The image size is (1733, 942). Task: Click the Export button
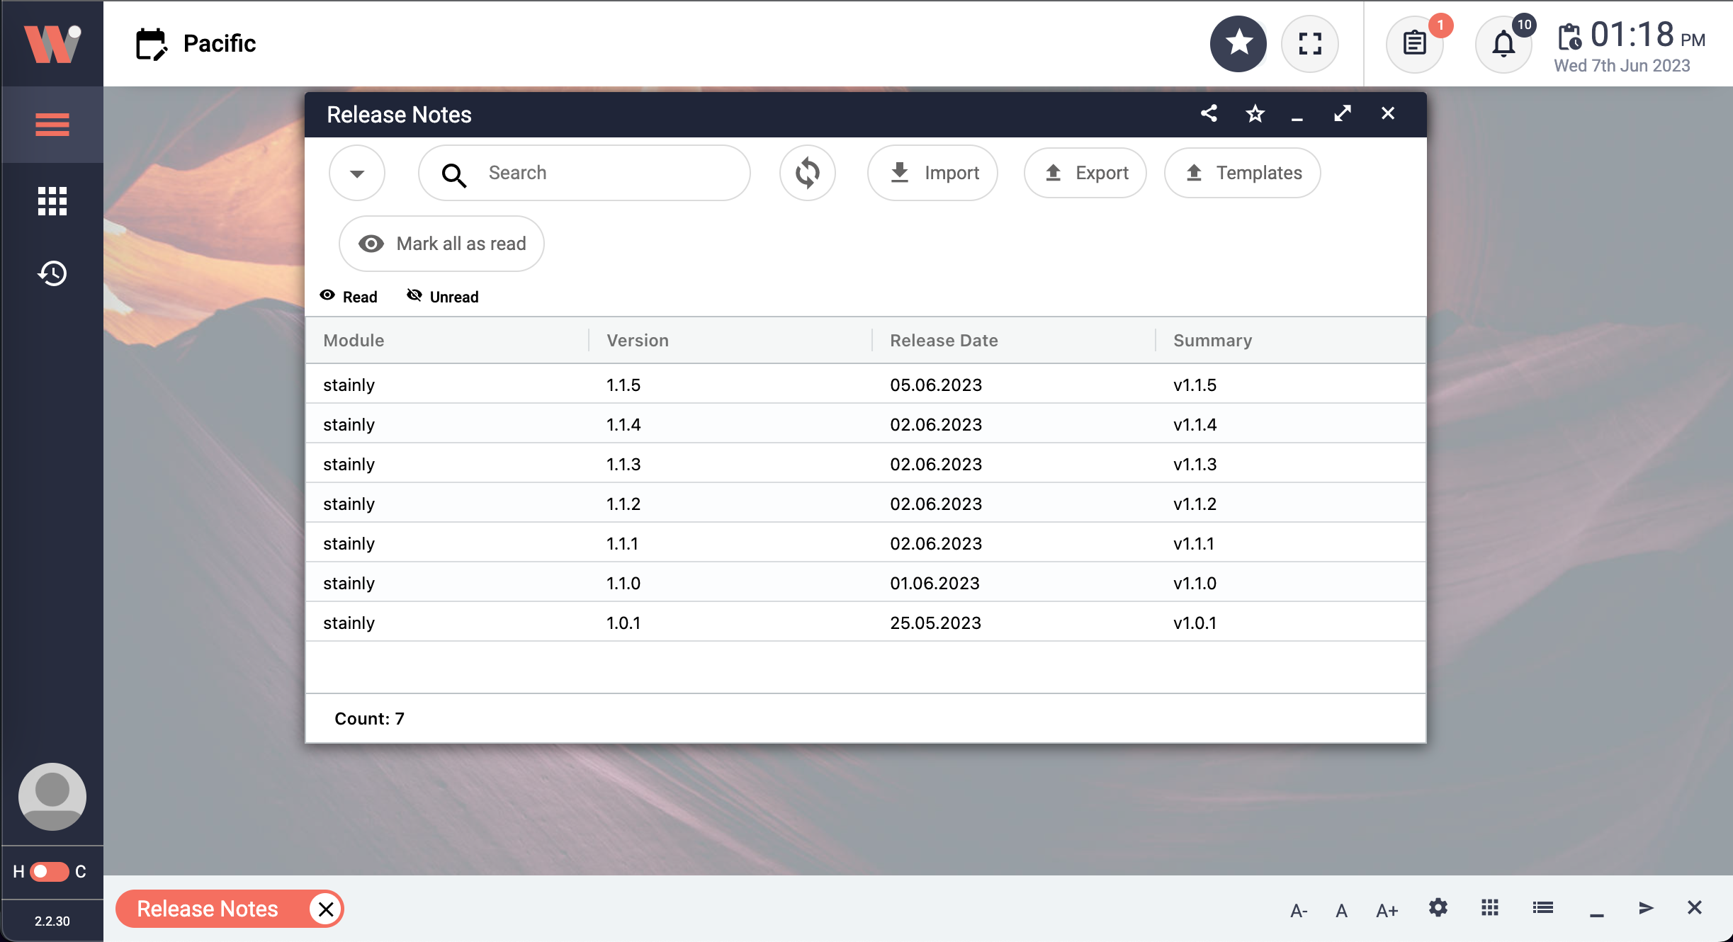tap(1085, 173)
